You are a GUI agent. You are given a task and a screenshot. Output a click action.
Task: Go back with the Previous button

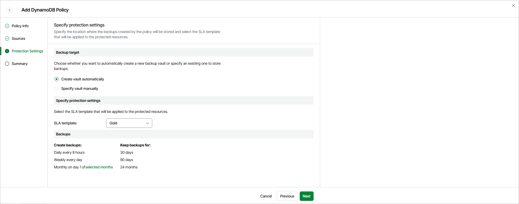[x=287, y=196]
